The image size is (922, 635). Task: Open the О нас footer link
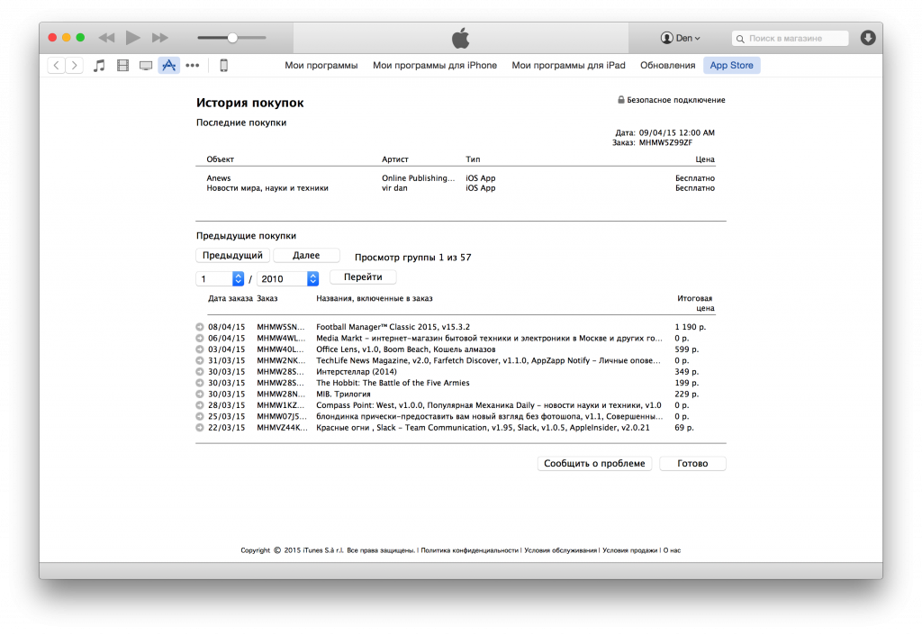coord(672,550)
